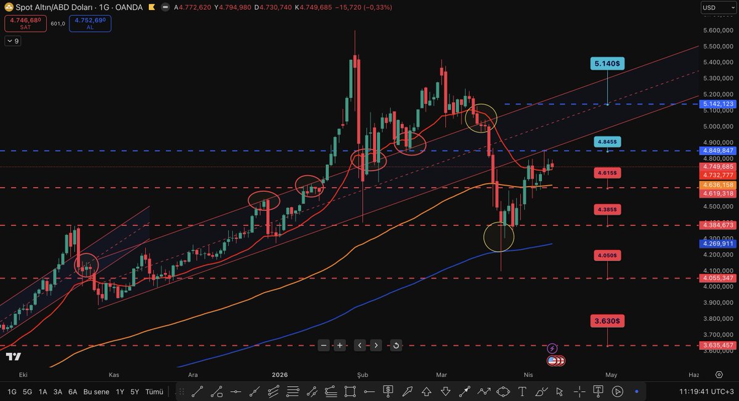Switch to 1G time range

coord(12,391)
